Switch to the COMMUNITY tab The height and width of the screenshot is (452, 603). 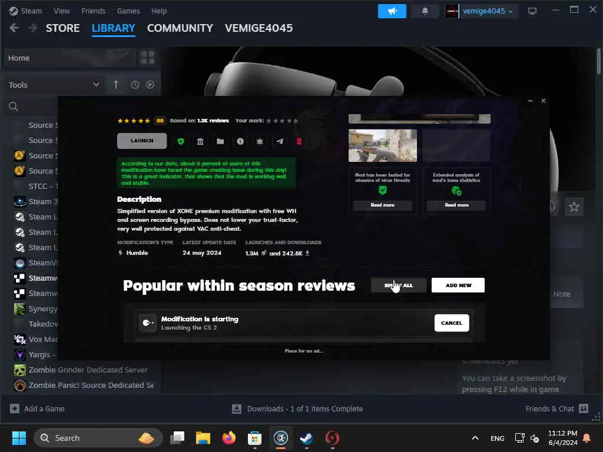point(180,28)
